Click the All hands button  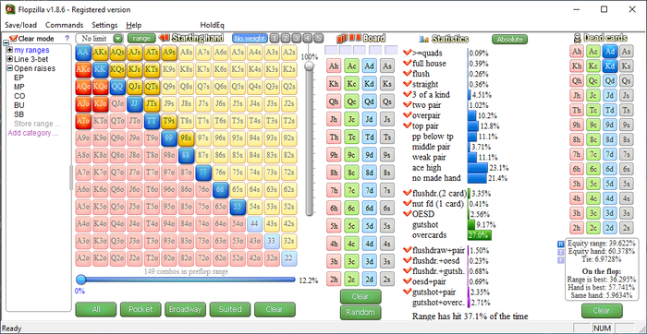point(96,309)
